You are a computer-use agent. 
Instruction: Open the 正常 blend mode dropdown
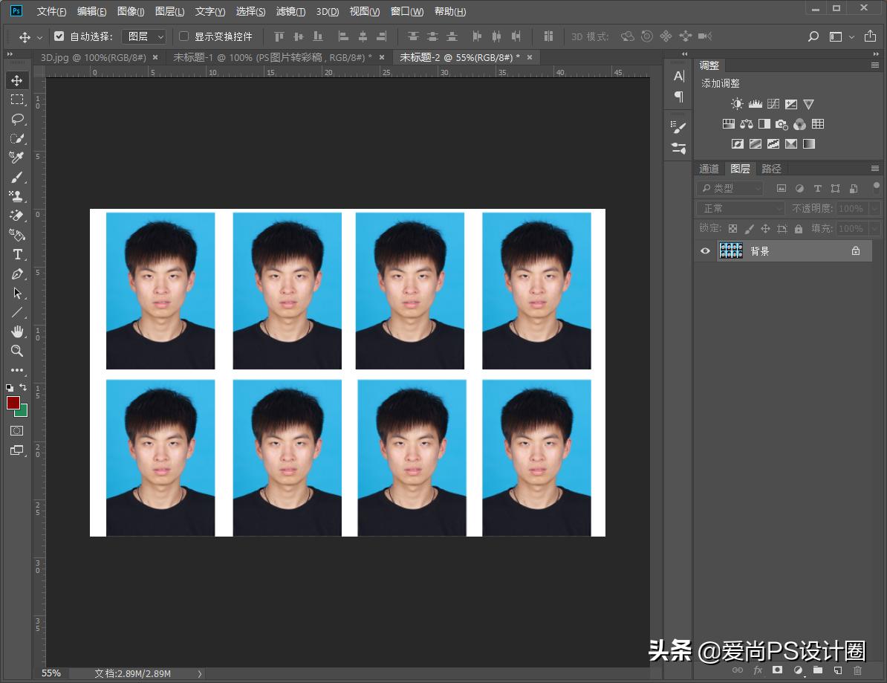pos(741,209)
